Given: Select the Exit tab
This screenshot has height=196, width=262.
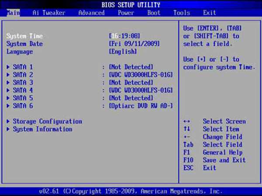Looking at the screenshot, I should point(210,13).
